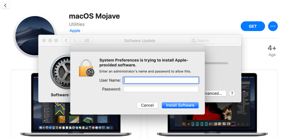Go back in the Software Update window

tap(66, 41)
